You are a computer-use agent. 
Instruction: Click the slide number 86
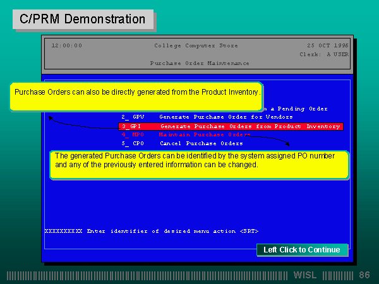click(x=364, y=275)
